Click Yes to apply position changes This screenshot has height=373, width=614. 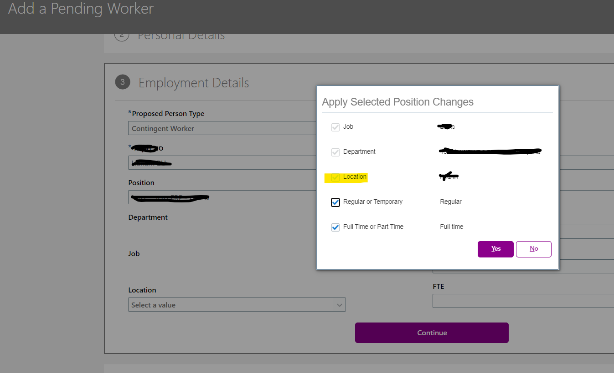point(496,249)
